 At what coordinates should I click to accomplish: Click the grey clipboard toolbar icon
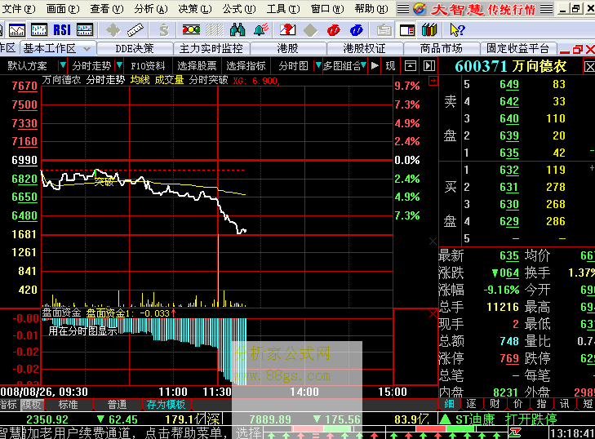point(384,30)
